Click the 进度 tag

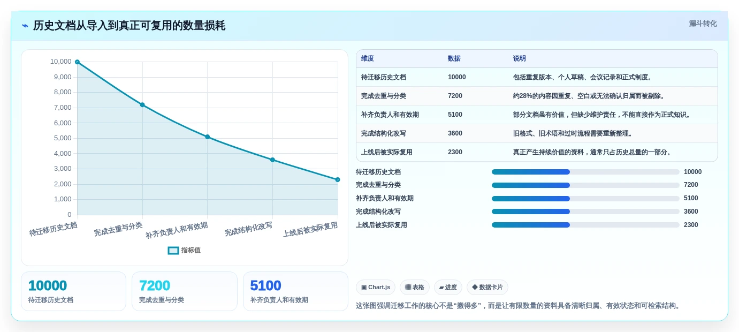[448, 288]
